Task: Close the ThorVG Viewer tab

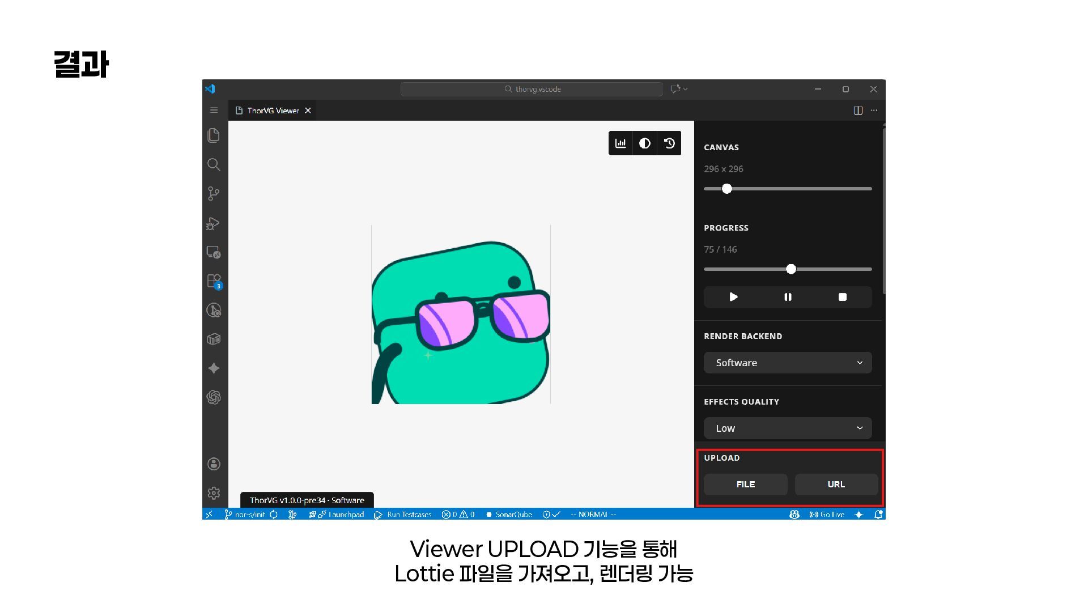Action: click(308, 110)
